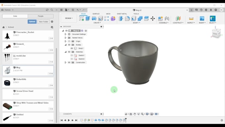Open the Sheet Metal tab

pyautogui.click(x=122, y=14)
